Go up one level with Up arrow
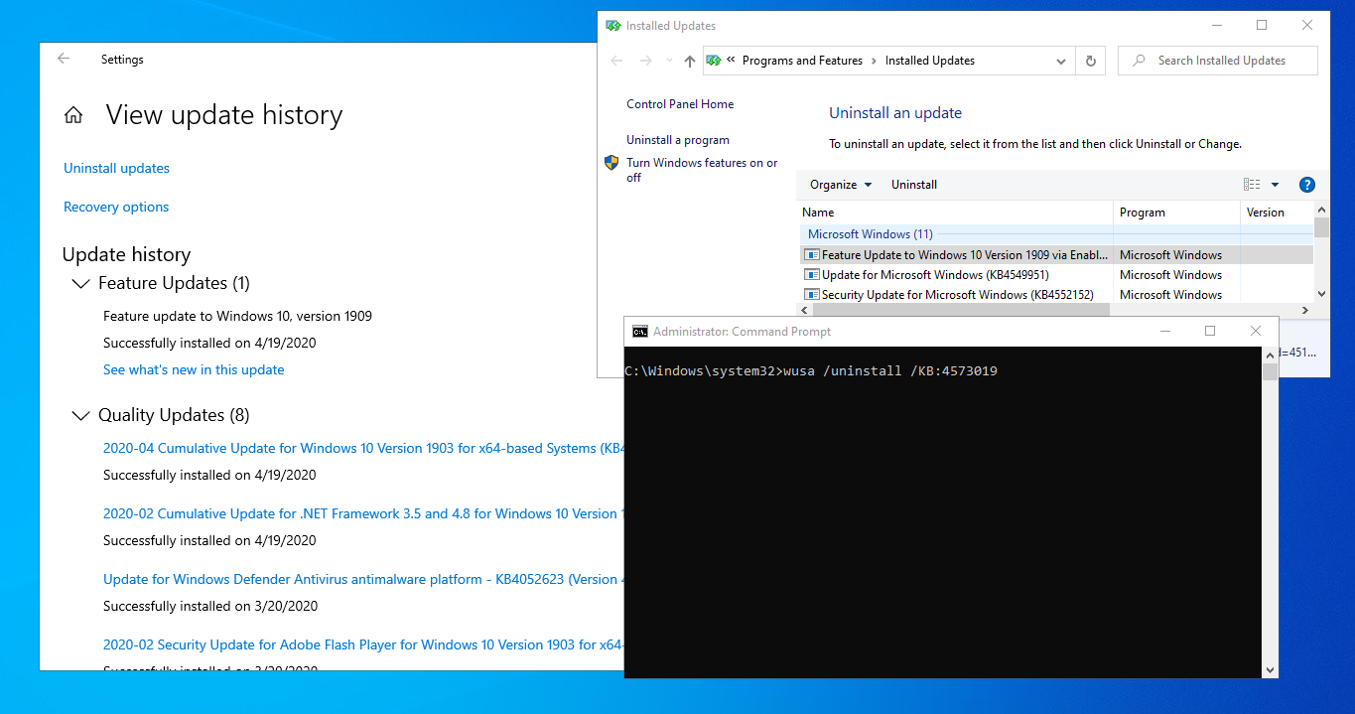The image size is (1355, 714). (x=690, y=61)
